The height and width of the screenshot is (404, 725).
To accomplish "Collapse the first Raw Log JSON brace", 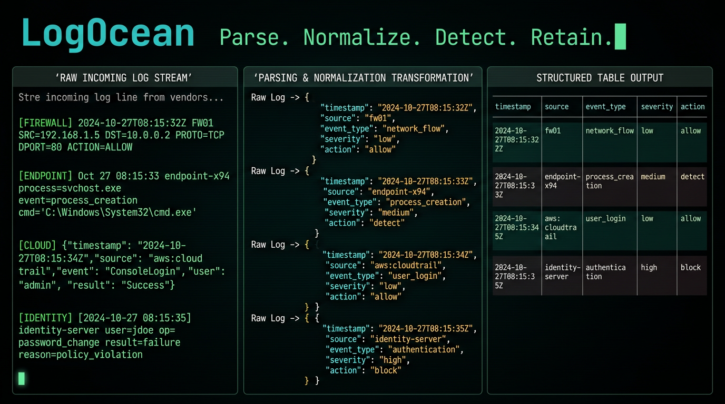I will 307,97.
